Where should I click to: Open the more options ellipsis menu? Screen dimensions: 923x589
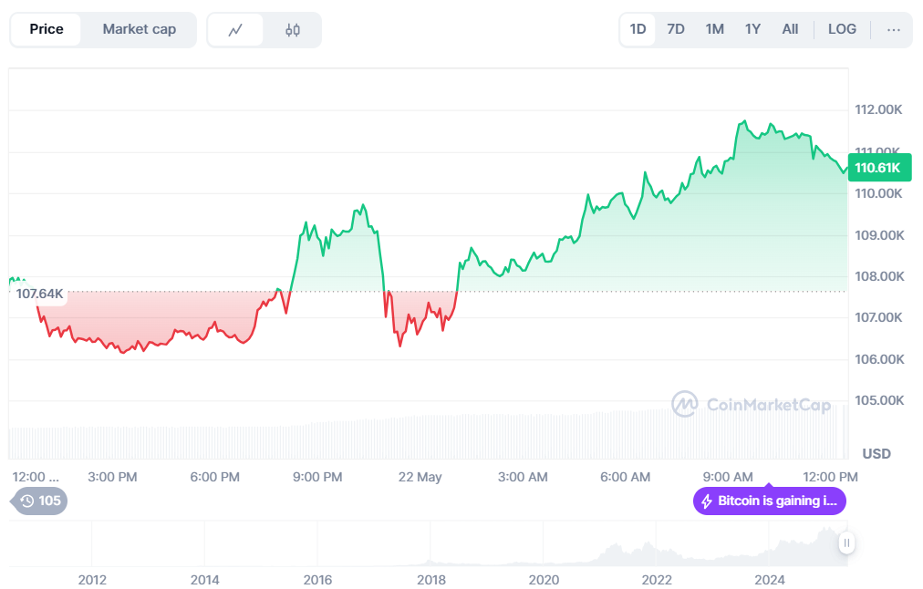pos(893,29)
